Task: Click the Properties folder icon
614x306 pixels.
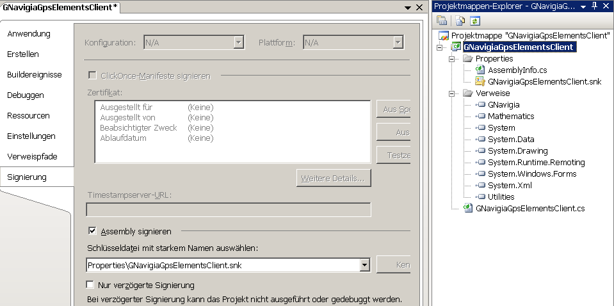Action: click(468, 59)
